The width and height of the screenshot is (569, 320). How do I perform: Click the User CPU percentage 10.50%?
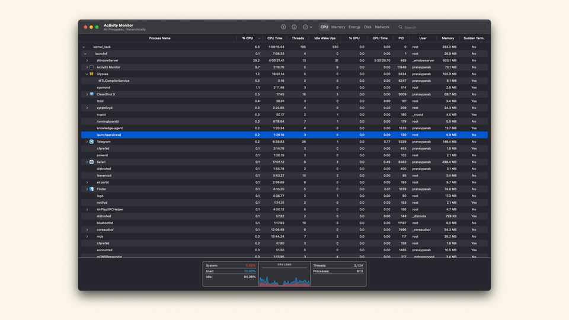tap(250, 271)
